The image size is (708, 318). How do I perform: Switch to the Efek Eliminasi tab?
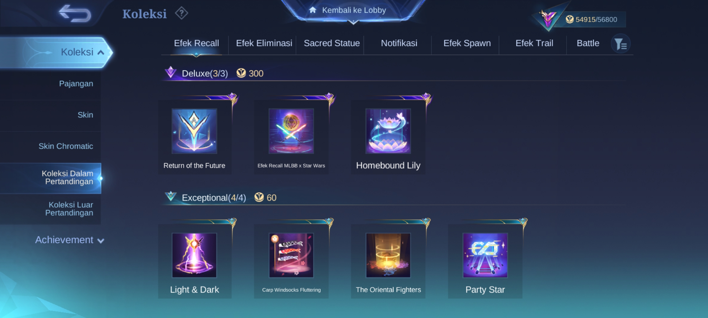[264, 43]
